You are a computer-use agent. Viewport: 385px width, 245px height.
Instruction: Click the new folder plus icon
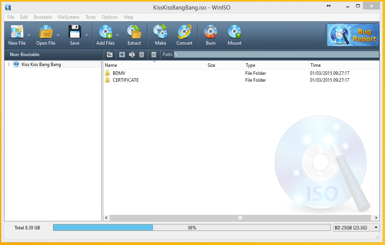coord(122,55)
